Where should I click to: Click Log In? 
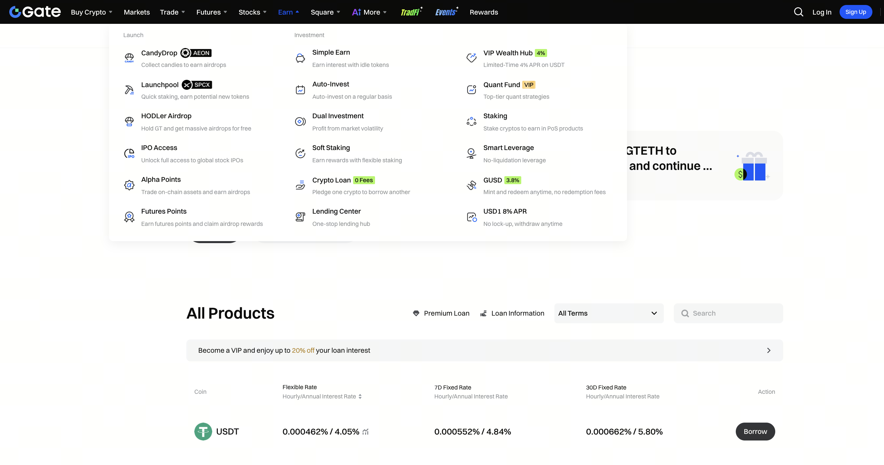(x=822, y=12)
